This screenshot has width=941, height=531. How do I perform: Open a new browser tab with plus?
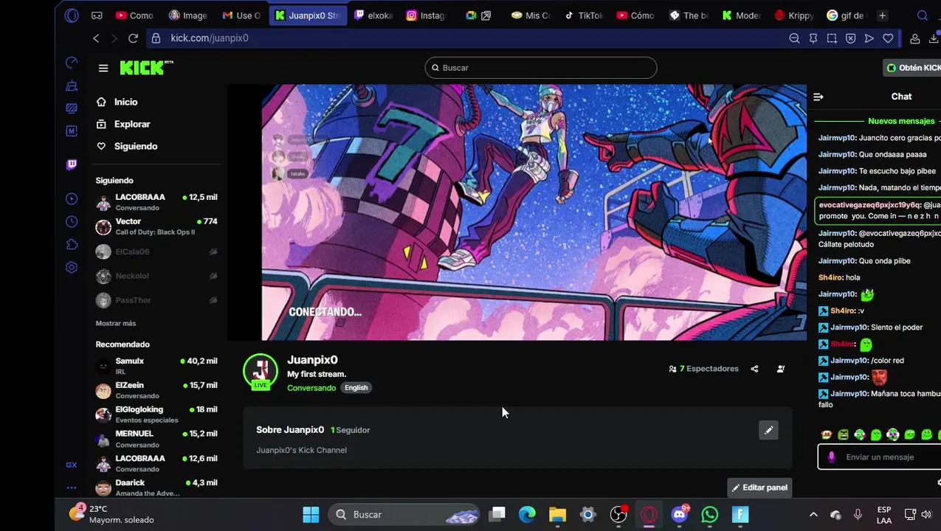point(882,15)
